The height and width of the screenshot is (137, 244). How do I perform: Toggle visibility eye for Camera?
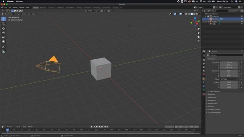coord(242,19)
